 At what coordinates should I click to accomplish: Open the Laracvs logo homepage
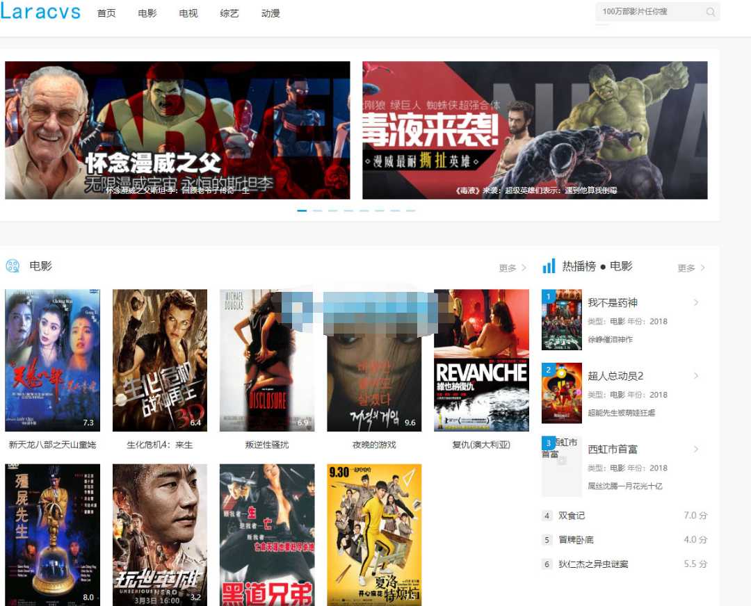coord(41,12)
